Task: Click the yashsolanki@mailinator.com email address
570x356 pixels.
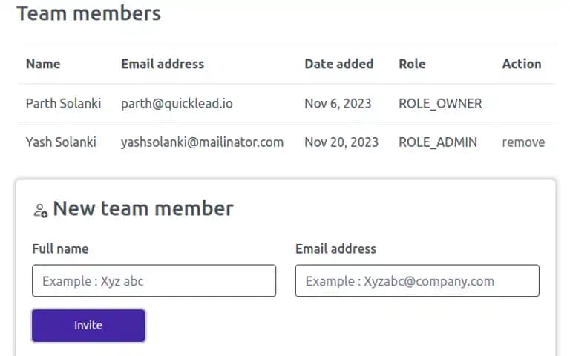Action: [202, 142]
